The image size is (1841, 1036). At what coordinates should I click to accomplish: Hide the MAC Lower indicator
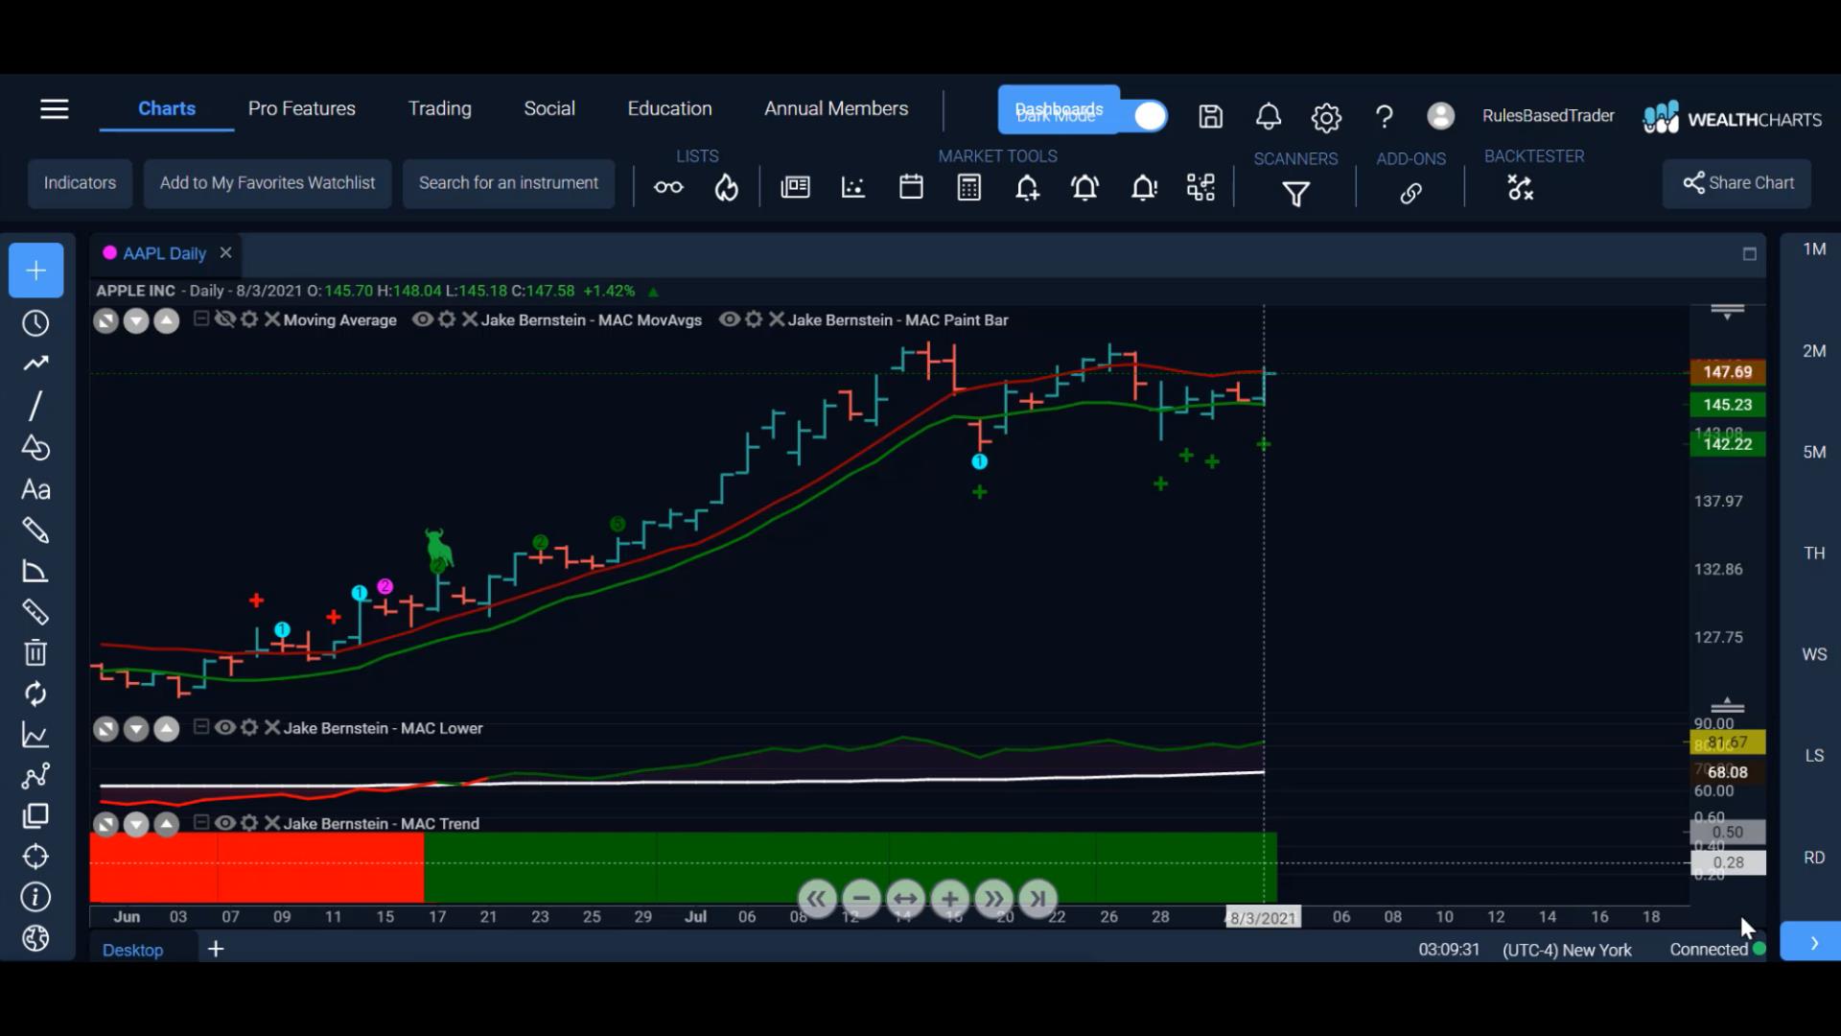point(225,728)
